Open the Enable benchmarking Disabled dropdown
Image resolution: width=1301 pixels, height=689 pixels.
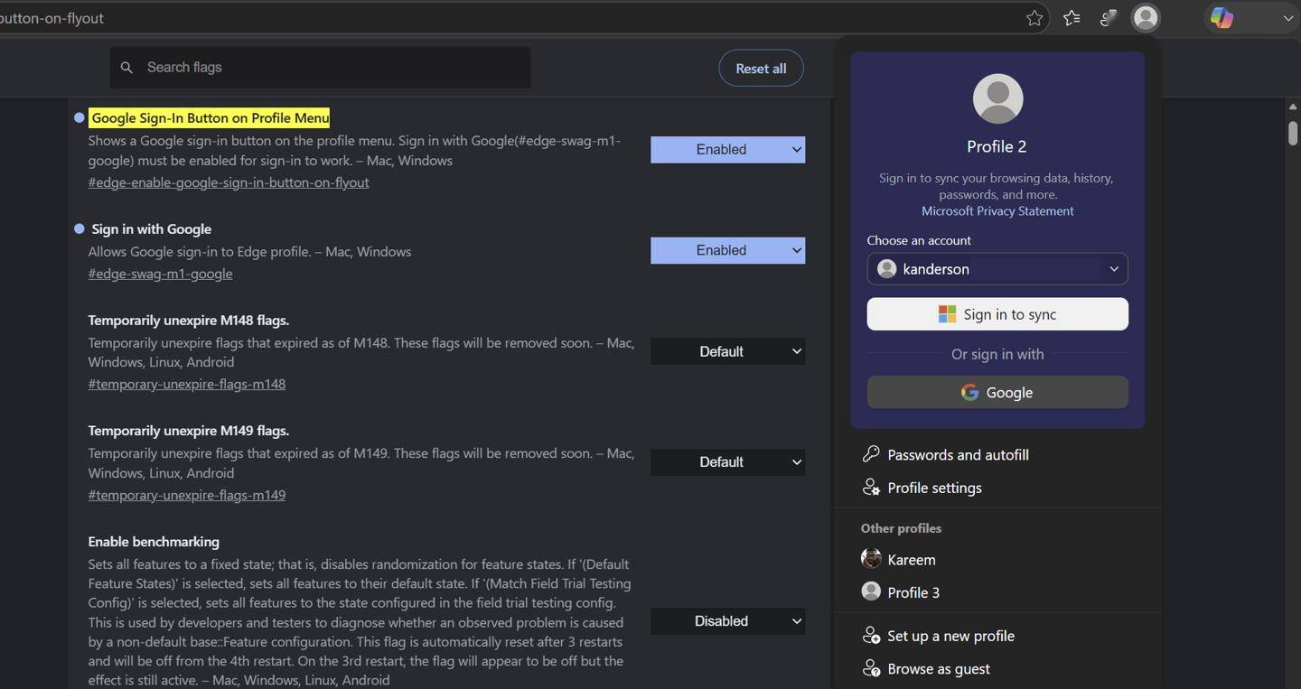pyautogui.click(x=727, y=621)
